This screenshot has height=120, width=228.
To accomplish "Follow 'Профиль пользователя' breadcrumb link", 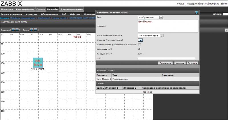I will click(23, 18).
